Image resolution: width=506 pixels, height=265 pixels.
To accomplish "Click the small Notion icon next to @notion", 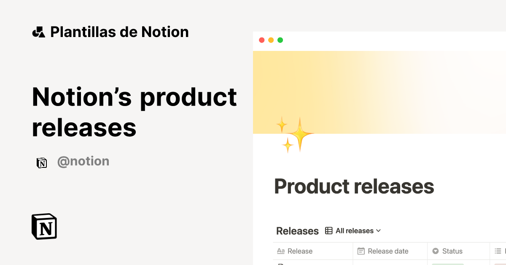I will [x=42, y=162].
